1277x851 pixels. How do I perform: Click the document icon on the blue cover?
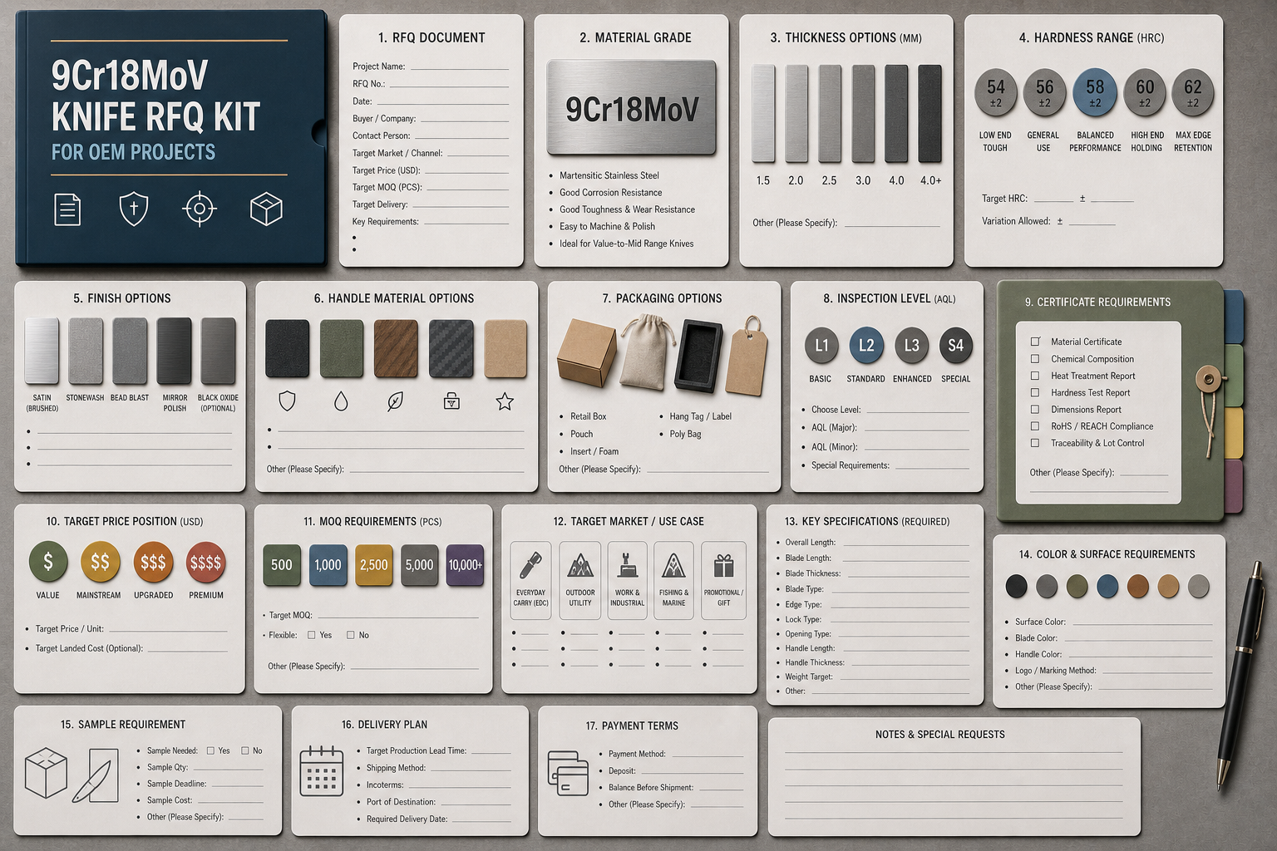click(67, 209)
